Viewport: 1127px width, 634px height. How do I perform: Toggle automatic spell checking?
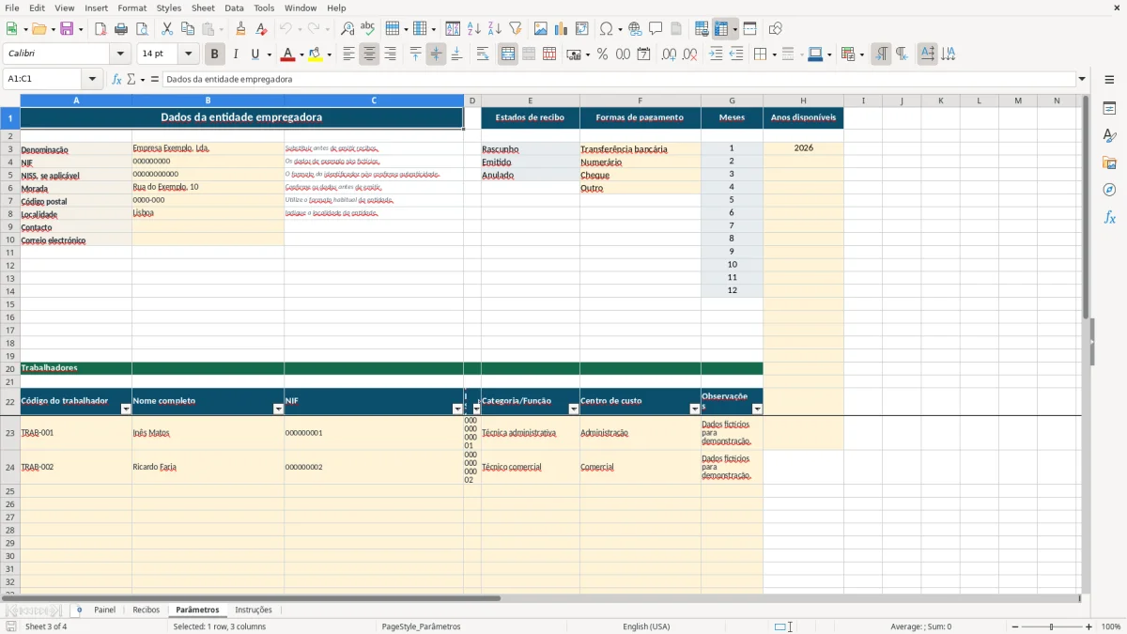click(x=368, y=29)
